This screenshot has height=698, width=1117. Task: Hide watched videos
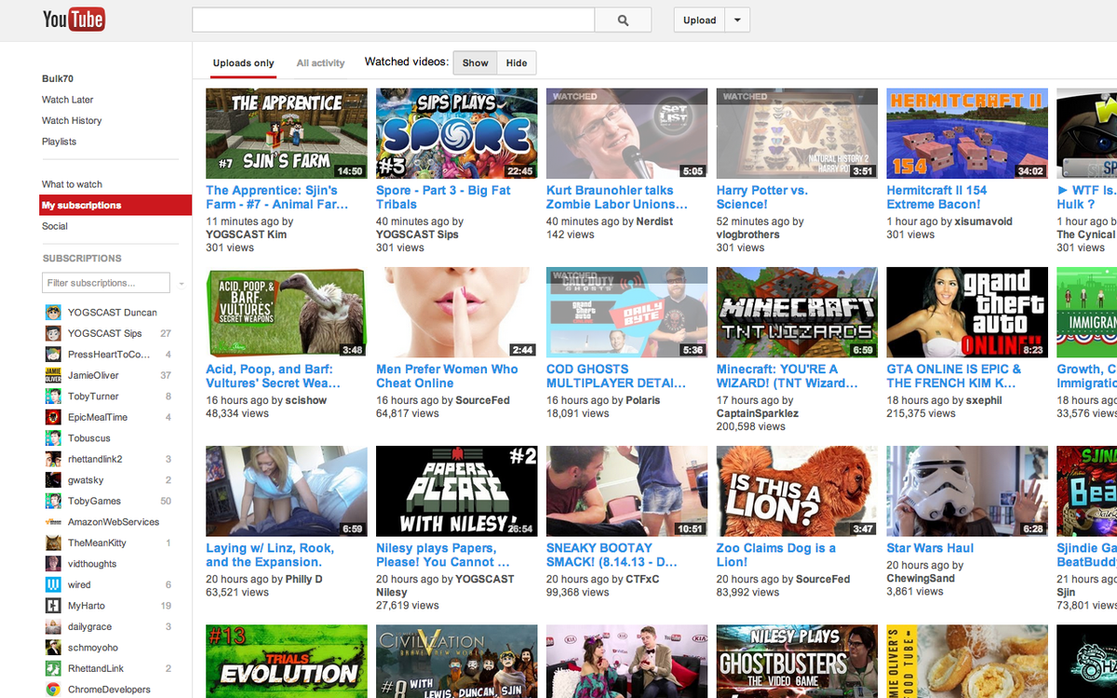click(518, 62)
